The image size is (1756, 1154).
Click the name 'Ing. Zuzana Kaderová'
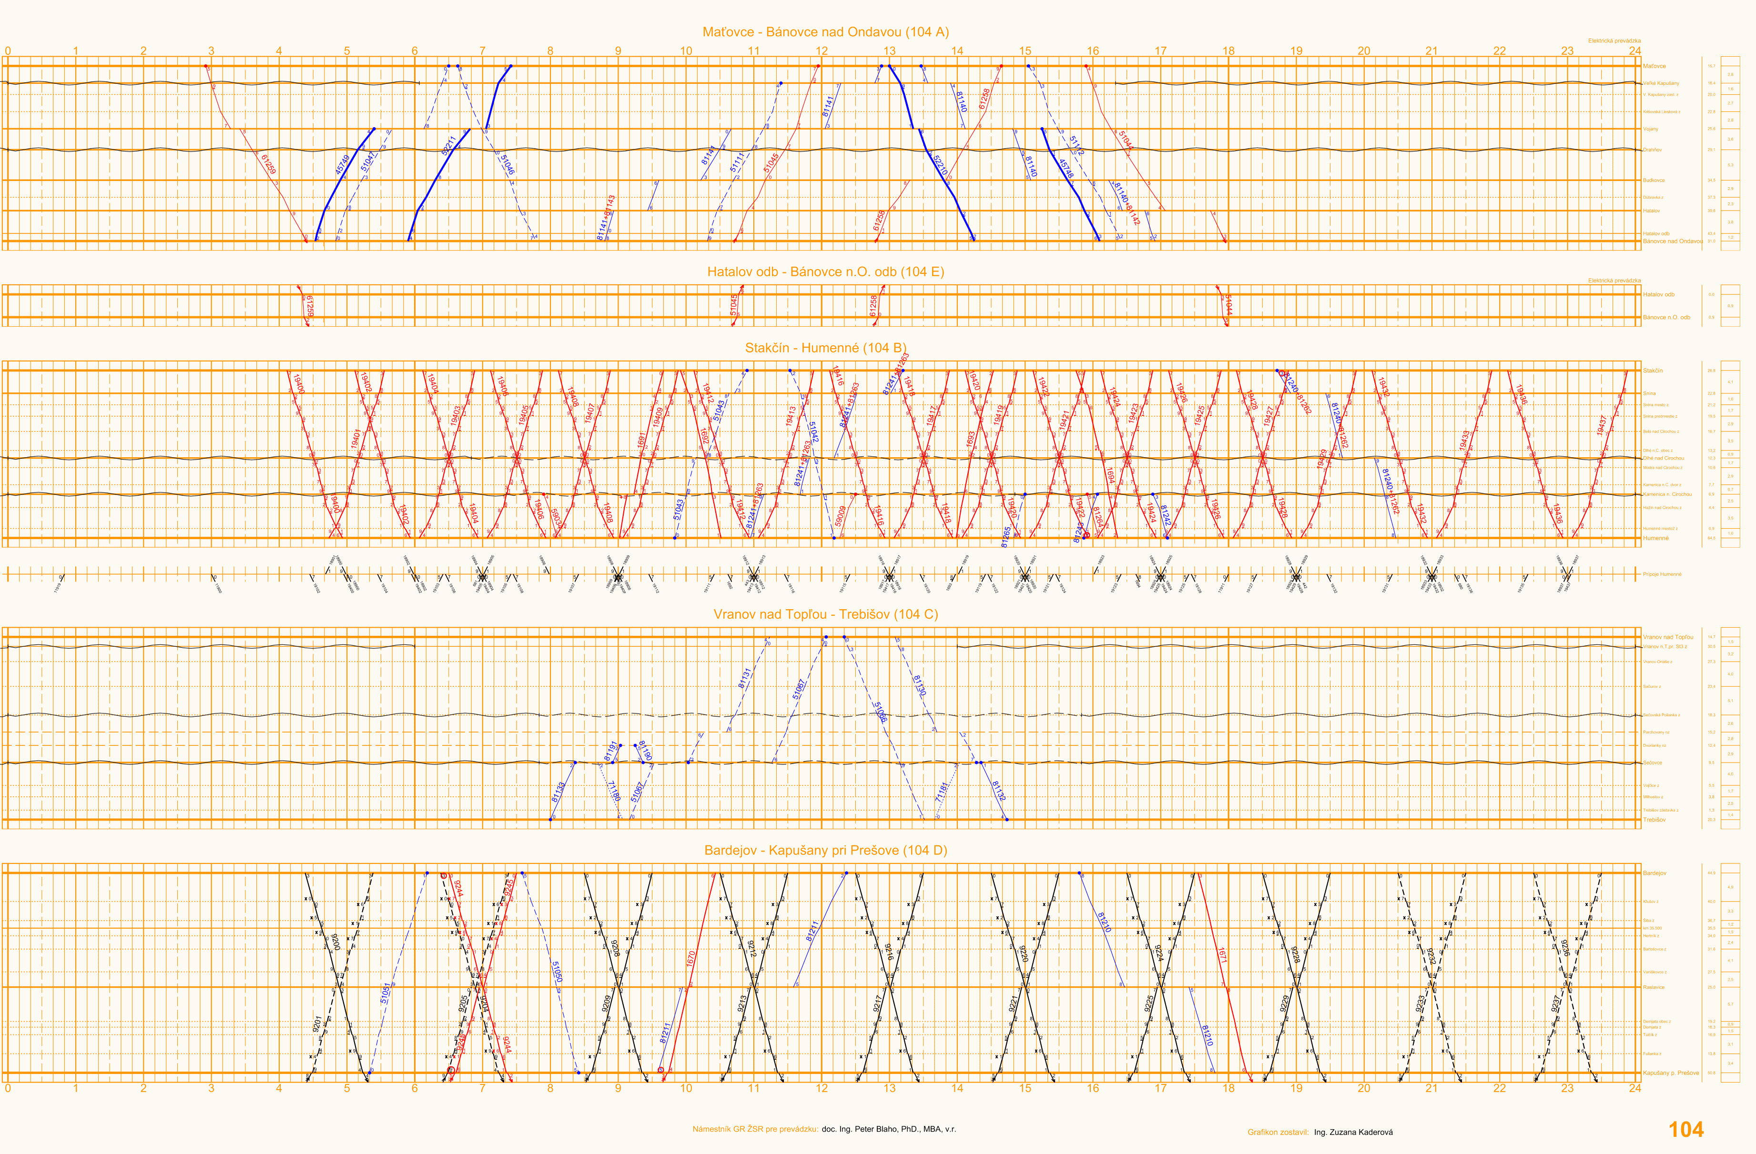pos(1354,1132)
